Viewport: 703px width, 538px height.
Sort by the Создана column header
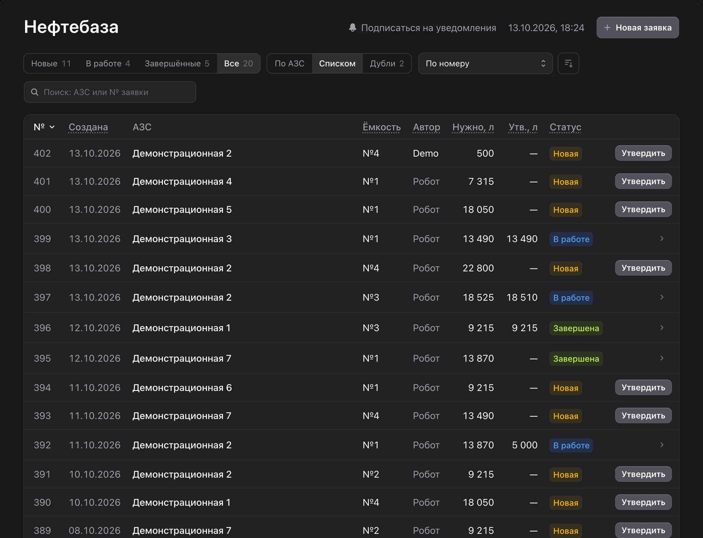pyautogui.click(x=88, y=127)
